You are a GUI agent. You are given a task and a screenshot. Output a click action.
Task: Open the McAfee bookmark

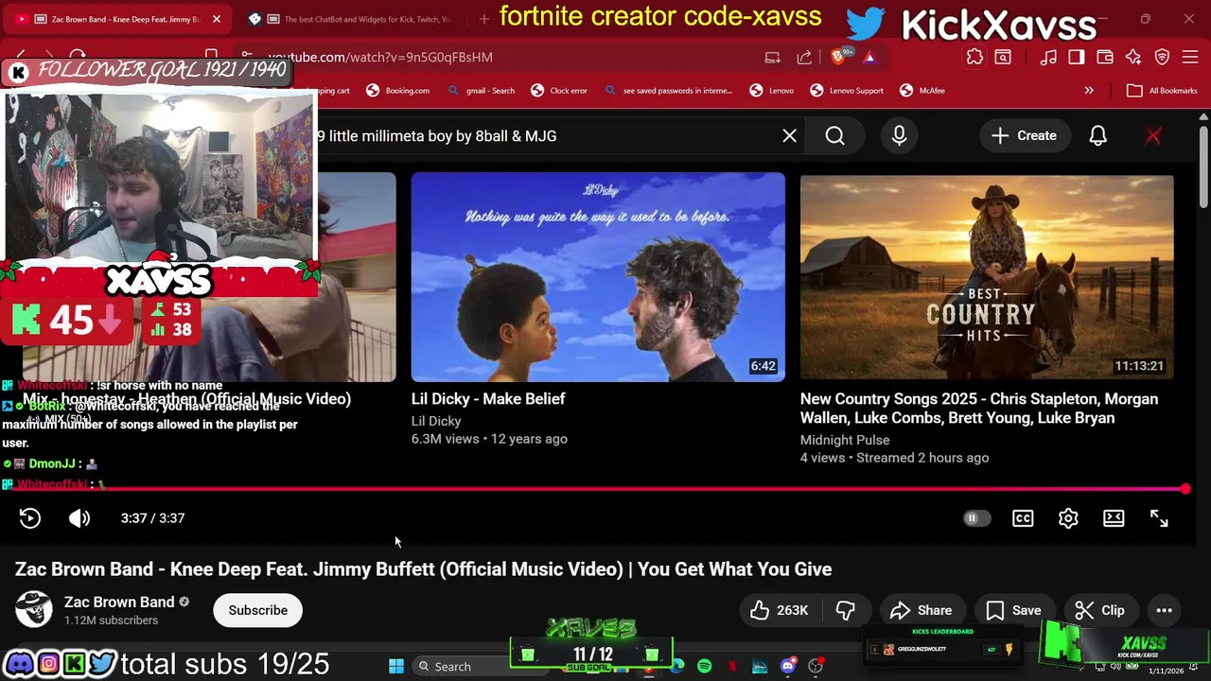pyautogui.click(x=921, y=91)
